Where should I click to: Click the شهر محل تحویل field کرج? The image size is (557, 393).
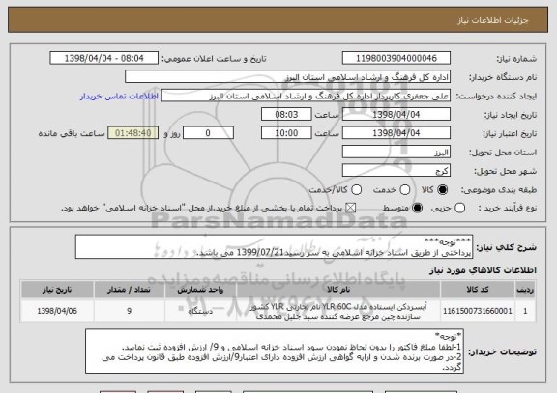coord(396,171)
